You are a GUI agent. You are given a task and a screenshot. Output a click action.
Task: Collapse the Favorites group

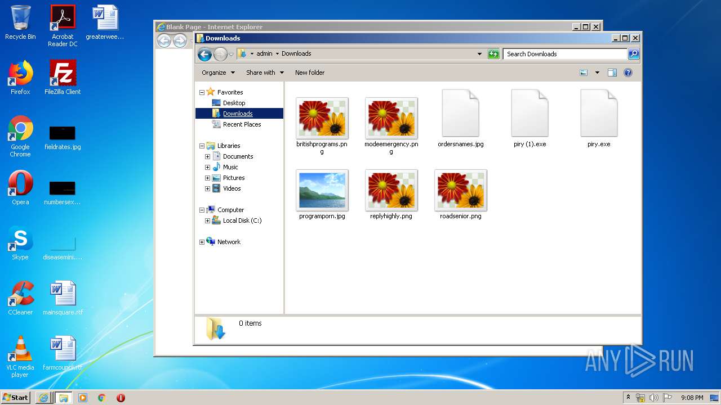coord(202,92)
